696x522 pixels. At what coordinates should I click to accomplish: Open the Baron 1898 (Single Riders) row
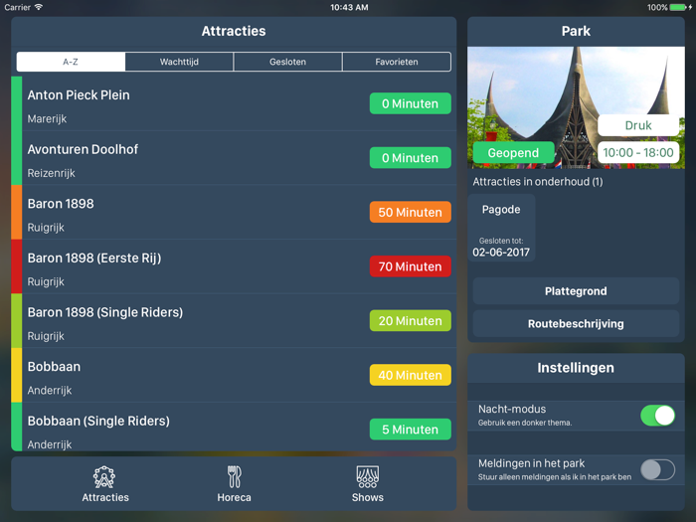tap(234, 321)
